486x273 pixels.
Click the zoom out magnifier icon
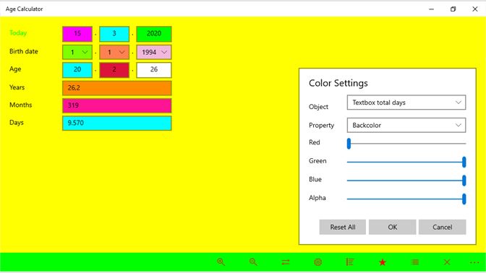pos(253,262)
